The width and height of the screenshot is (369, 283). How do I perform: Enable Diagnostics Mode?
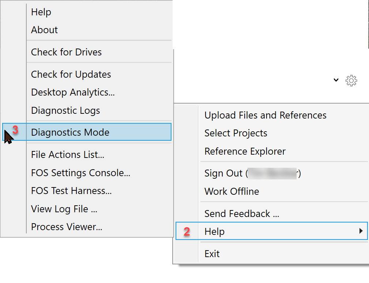tap(70, 132)
